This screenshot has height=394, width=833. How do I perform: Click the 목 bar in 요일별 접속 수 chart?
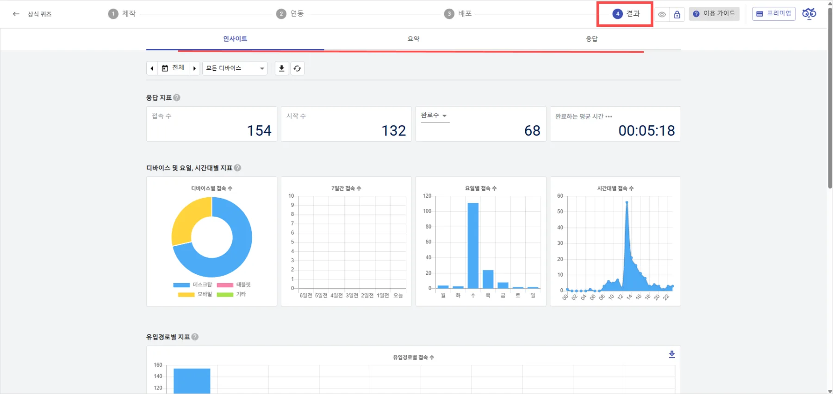pyautogui.click(x=488, y=279)
